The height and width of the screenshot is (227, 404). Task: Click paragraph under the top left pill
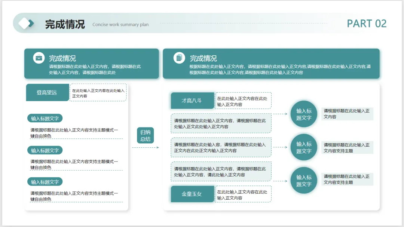[x=74, y=133]
